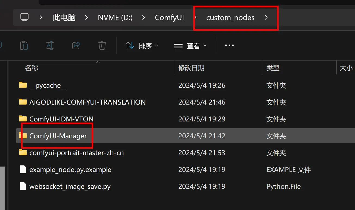Click date of websocket_image_save.py row
The image size is (355, 210).
[x=202, y=186]
